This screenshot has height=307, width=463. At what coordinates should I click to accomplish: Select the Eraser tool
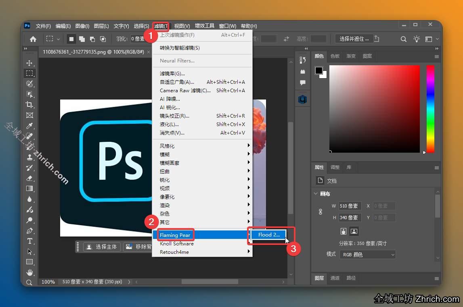click(29, 178)
